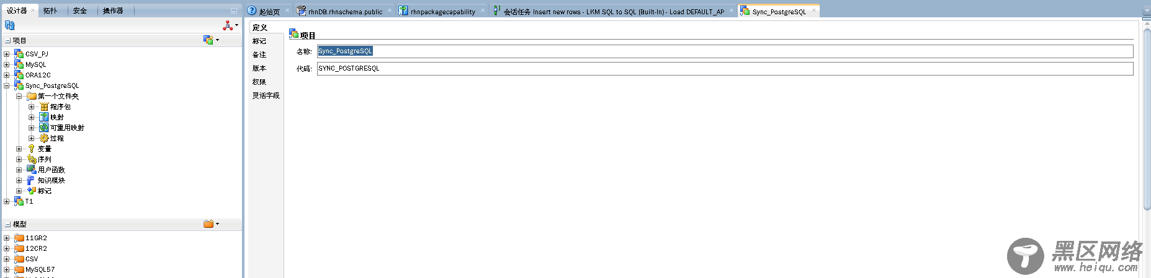
Task: Open the new model folder menu icon
Action: [211, 224]
